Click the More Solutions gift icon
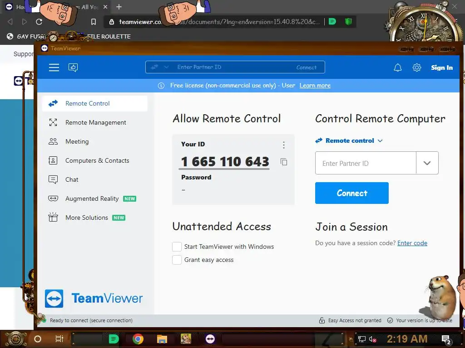The height and width of the screenshot is (348, 465). coord(53,217)
